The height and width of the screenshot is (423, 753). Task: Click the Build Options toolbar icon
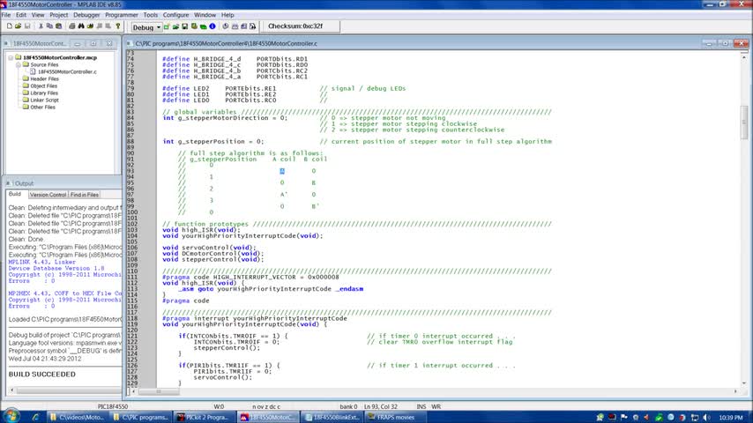coord(194,27)
